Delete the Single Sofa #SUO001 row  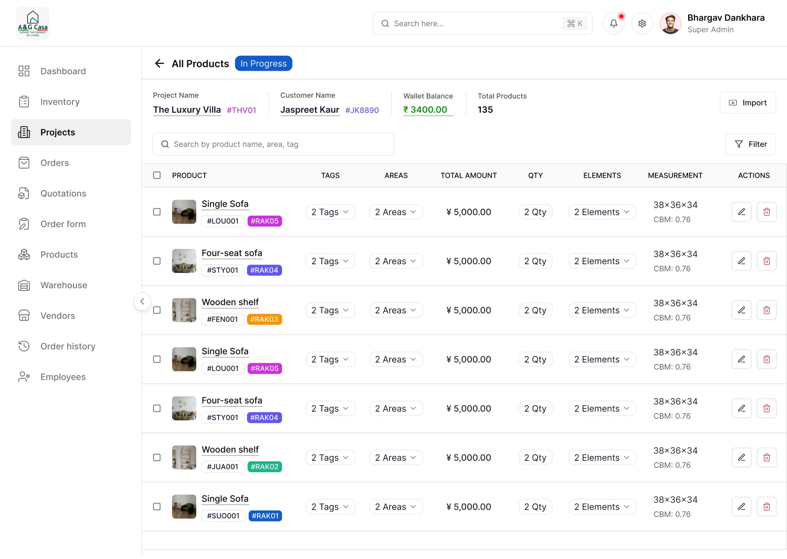[x=766, y=507]
